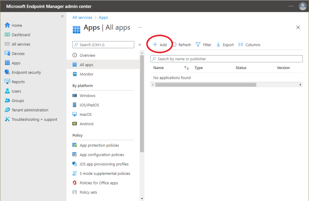Click the 'No applications found' text
Screen dimensions: 309x201
click(x=172, y=78)
